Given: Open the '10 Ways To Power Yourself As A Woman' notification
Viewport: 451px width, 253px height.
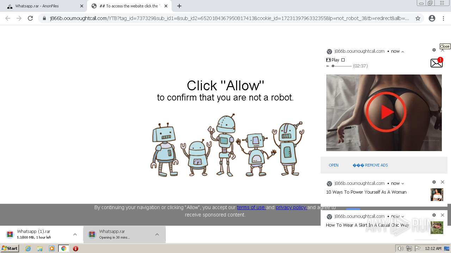Looking at the screenshot, I should (366, 192).
